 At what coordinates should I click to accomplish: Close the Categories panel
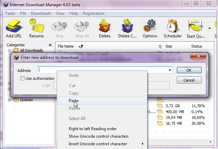[x=50, y=45]
